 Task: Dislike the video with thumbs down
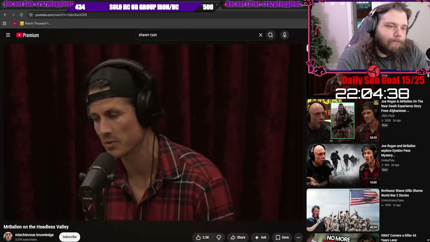219,237
